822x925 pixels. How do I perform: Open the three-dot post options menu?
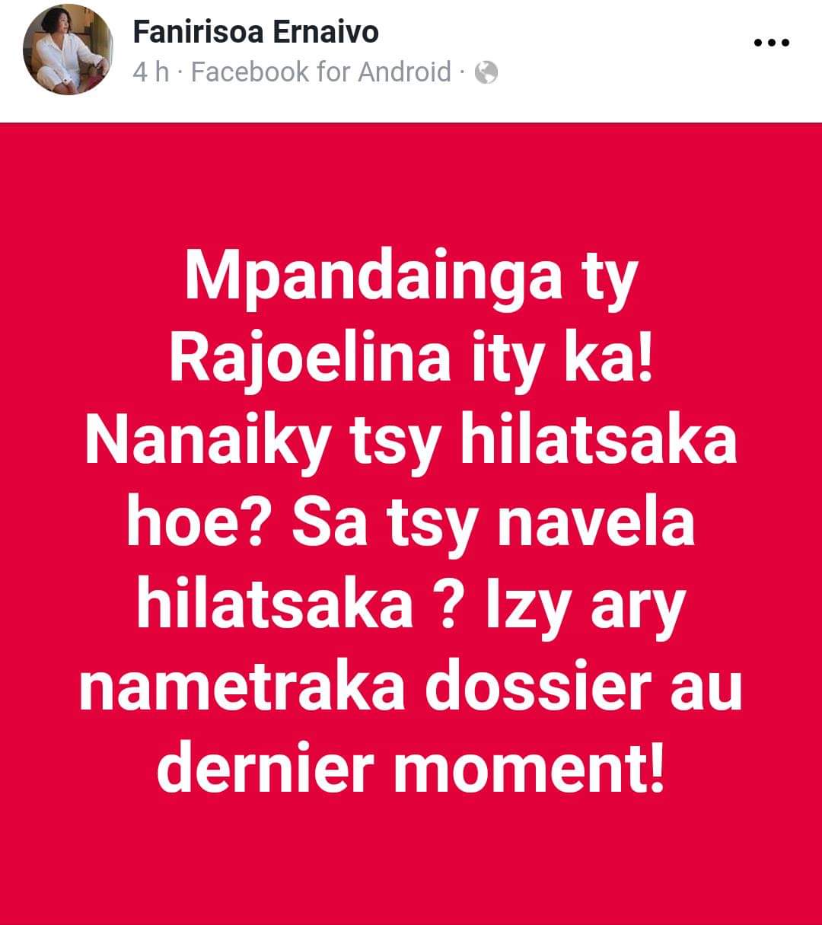click(x=771, y=43)
